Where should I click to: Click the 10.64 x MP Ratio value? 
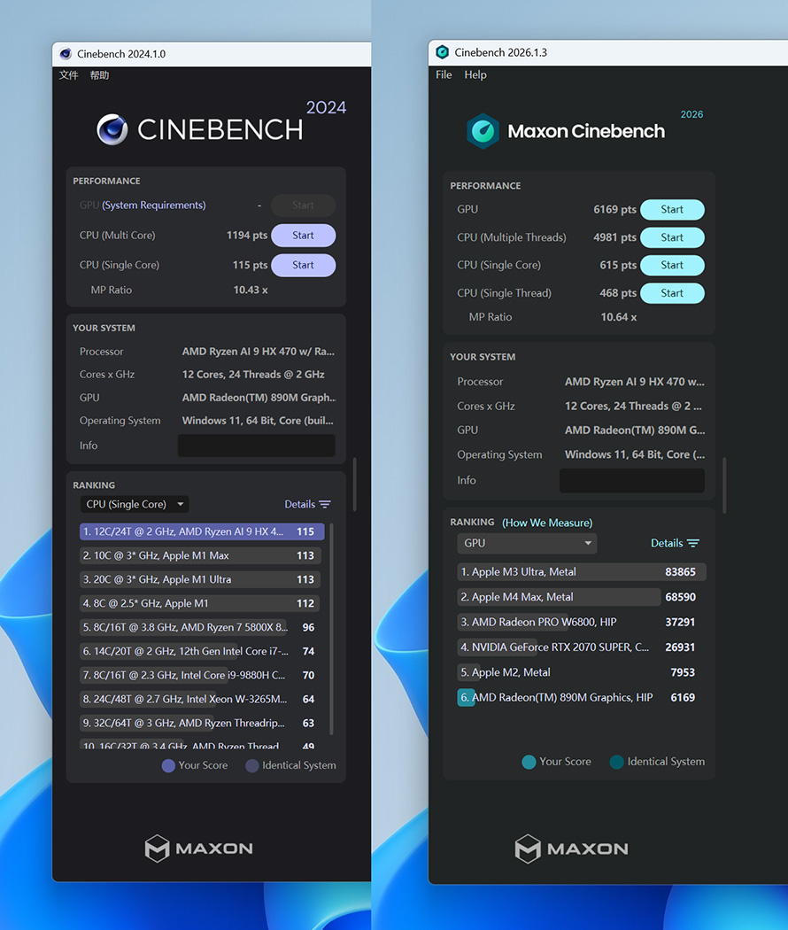click(x=618, y=317)
